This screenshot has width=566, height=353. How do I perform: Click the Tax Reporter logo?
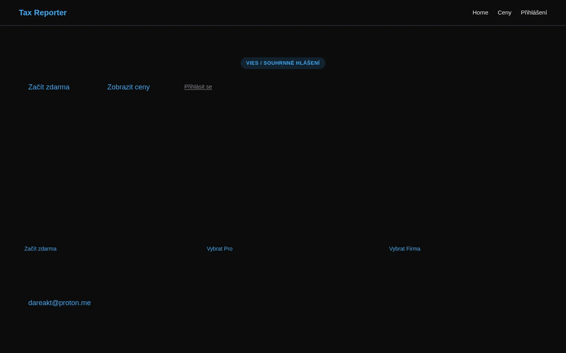(43, 13)
